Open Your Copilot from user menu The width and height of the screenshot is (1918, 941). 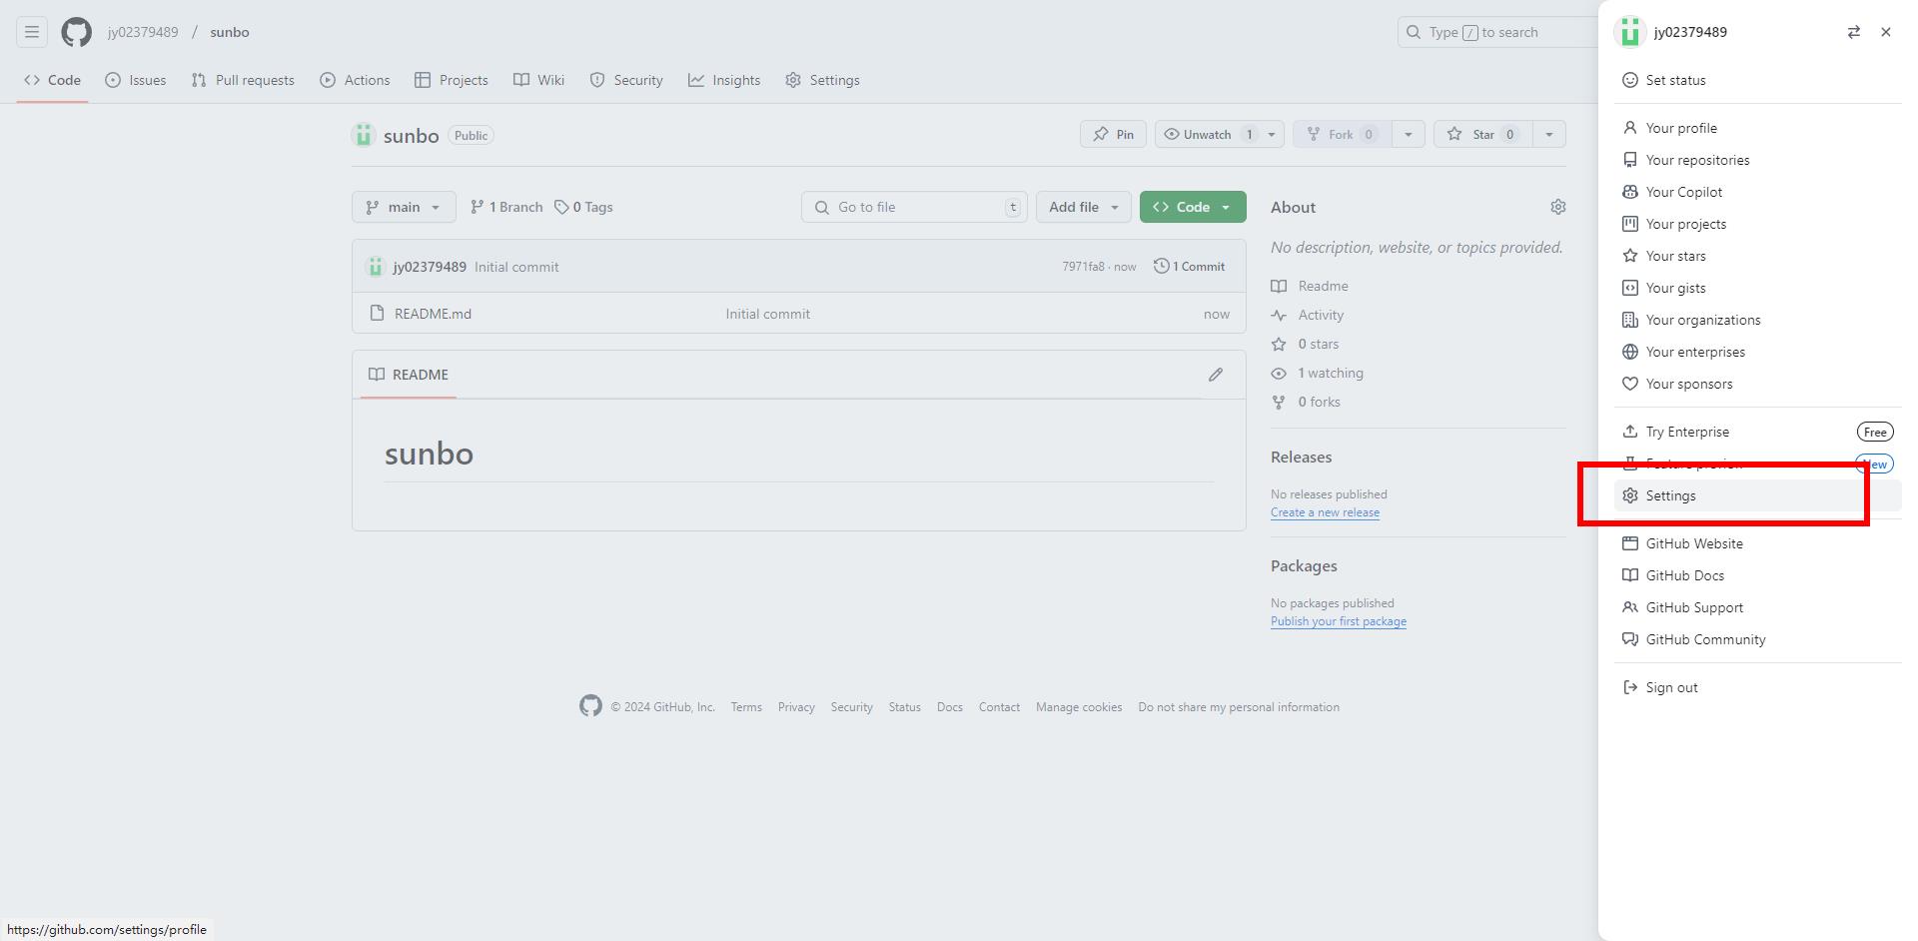[1758, 192]
